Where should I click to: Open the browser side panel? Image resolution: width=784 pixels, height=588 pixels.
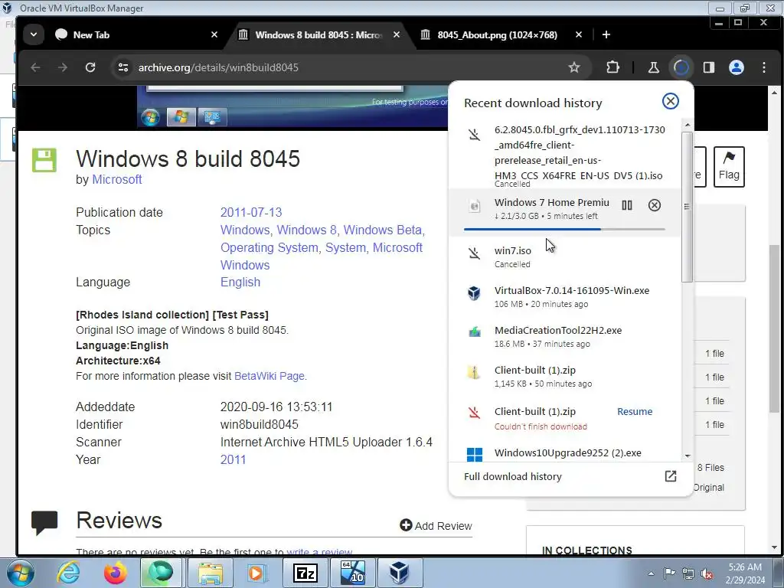(x=708, y=67)
